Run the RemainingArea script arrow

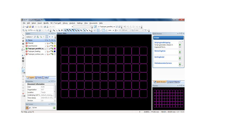point(180,52)
